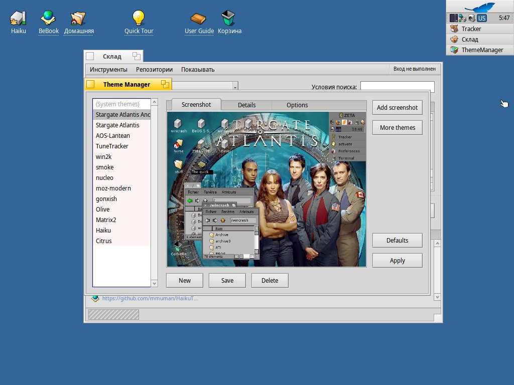Click the Add screenshot button
This screenshot has width=514, height=385.
pyautogui.click(x=397, y=107)
